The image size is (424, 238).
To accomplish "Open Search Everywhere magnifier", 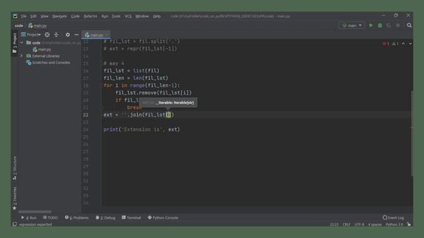I will [409, 25].
